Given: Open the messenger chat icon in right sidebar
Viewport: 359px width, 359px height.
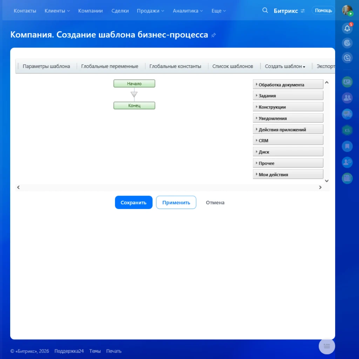Looking at the screenshot, I should click(347, 114).
